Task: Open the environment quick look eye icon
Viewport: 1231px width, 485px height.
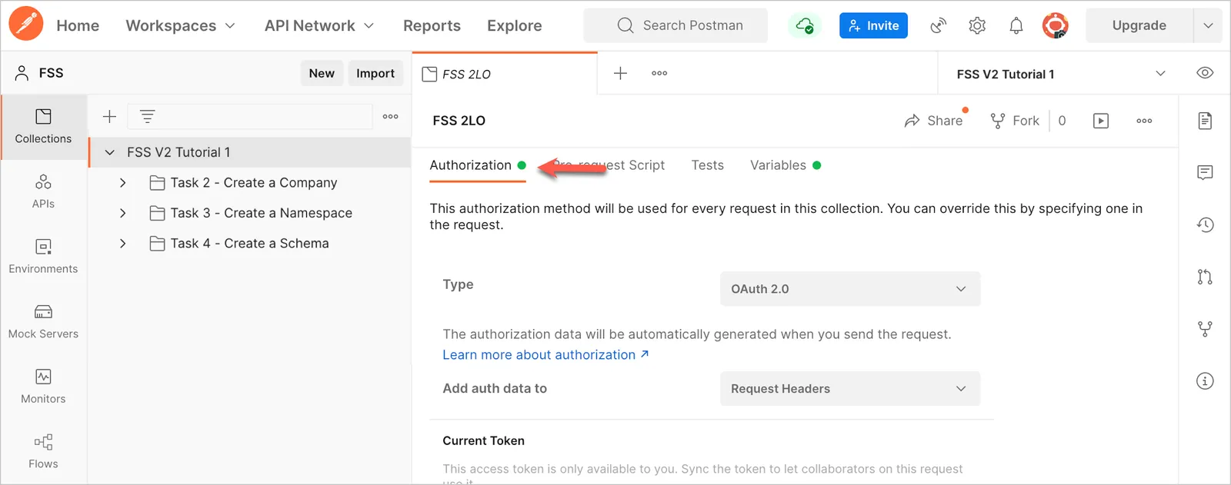Action: (1205, 73)
